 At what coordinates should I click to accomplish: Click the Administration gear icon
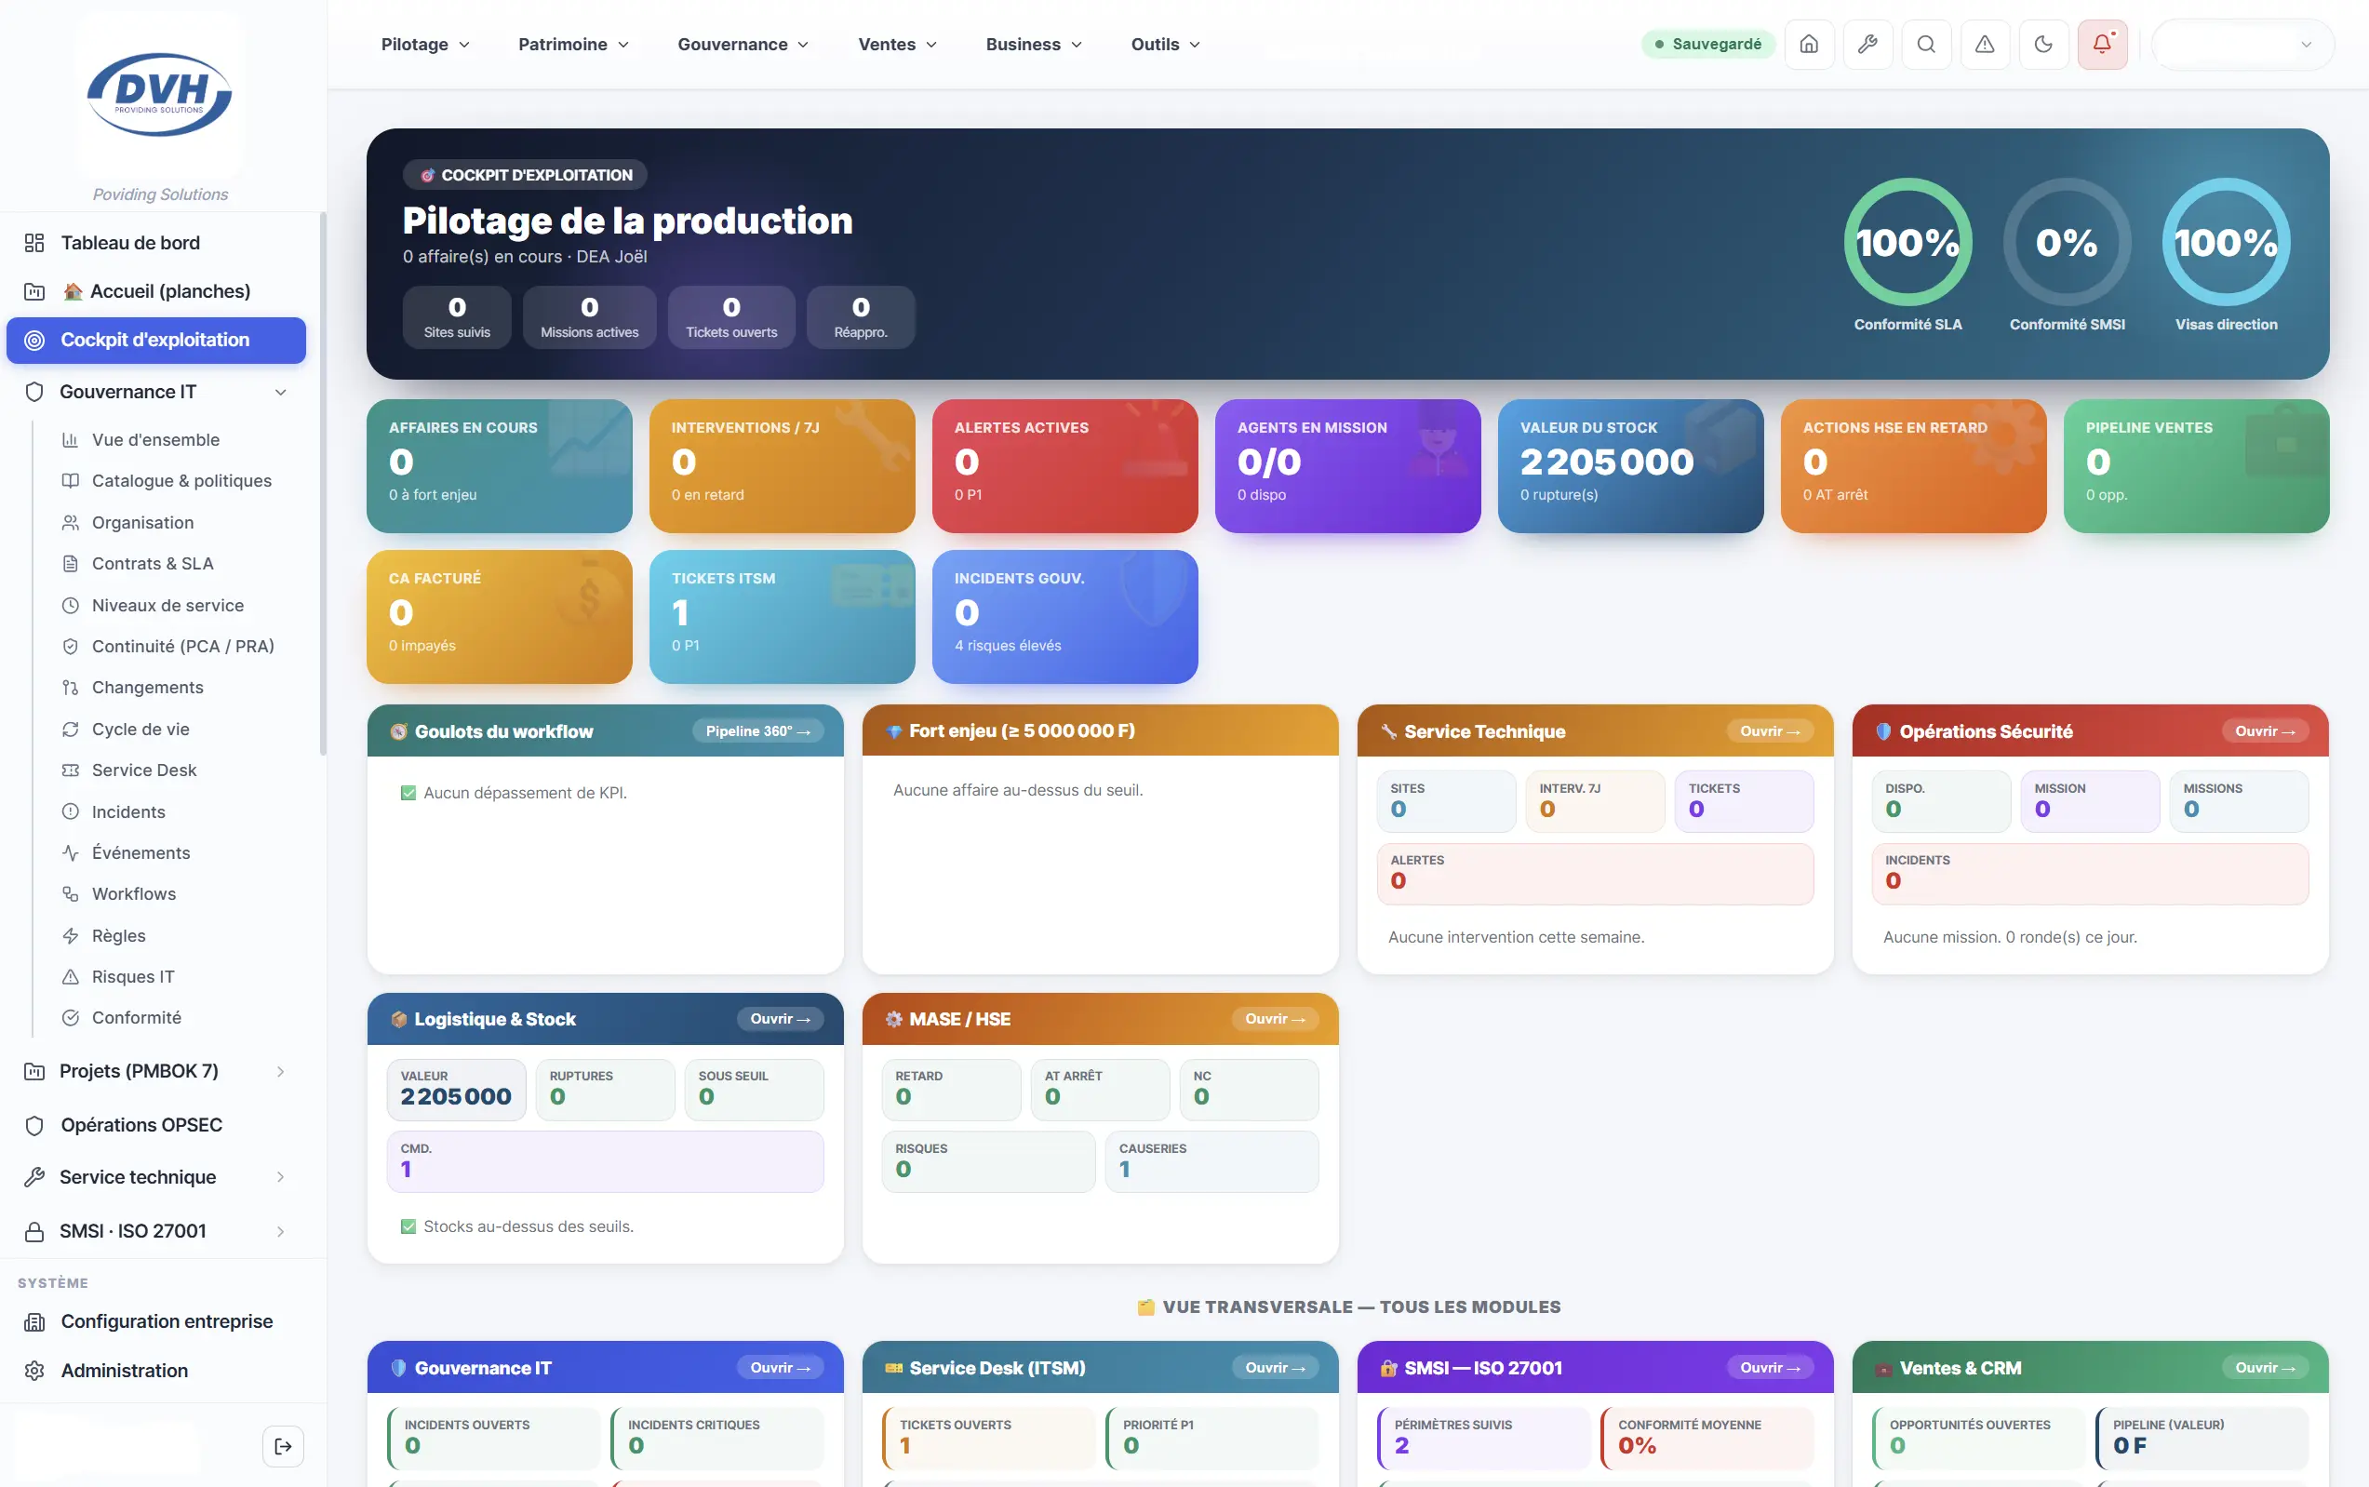coord(34,1371)
